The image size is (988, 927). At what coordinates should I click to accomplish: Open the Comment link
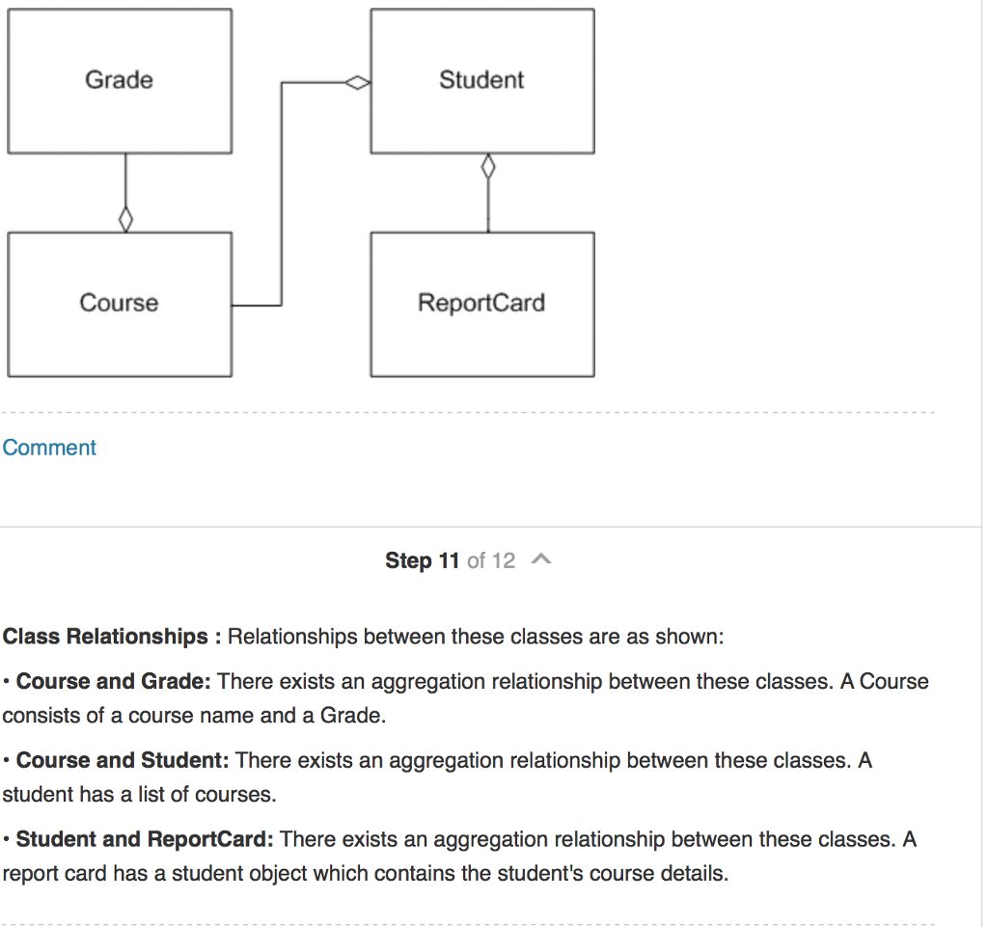pyautogui.click(x=48, y=448)
